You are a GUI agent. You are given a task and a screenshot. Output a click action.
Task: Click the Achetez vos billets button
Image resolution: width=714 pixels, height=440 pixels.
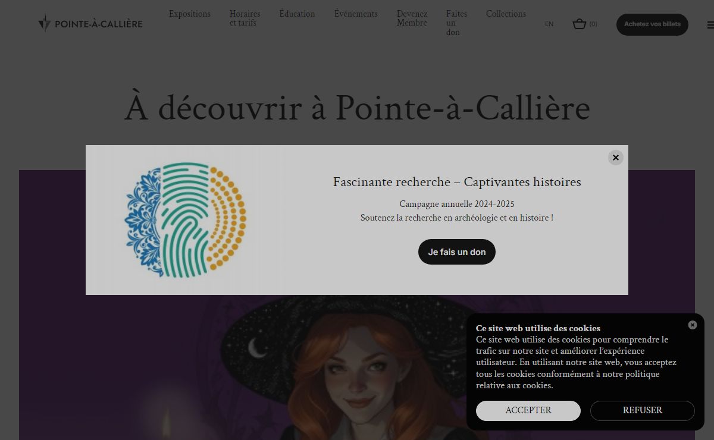coord(652,24)
